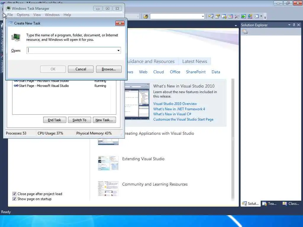Click the 'Processes: 53' status bar entry

pos(16,133)
